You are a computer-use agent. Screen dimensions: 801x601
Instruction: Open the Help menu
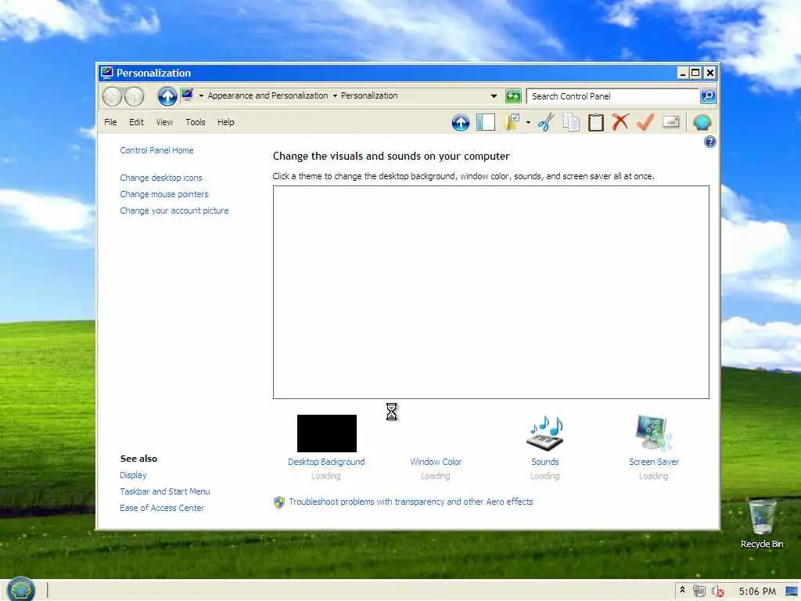click(226, 122)
